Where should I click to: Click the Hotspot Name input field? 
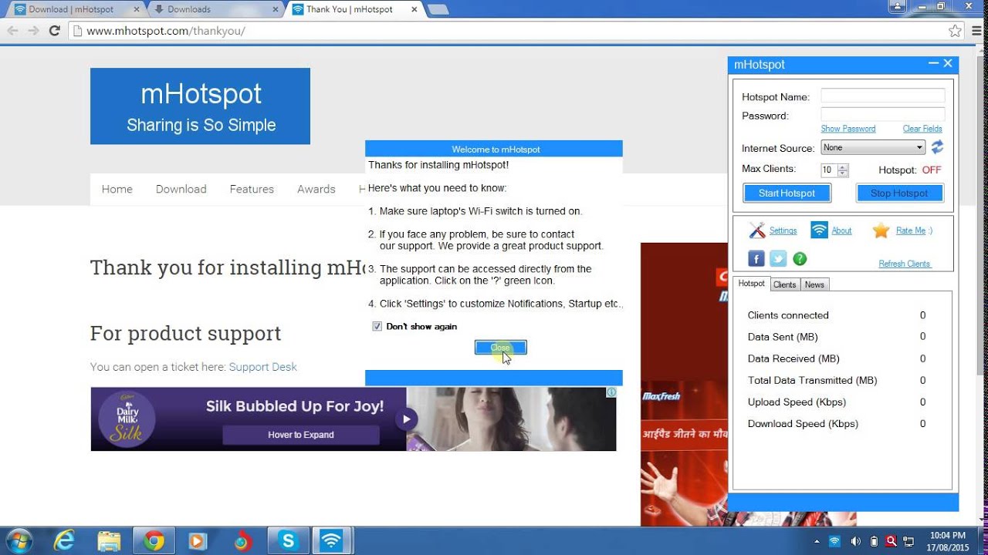pos(882,96)
